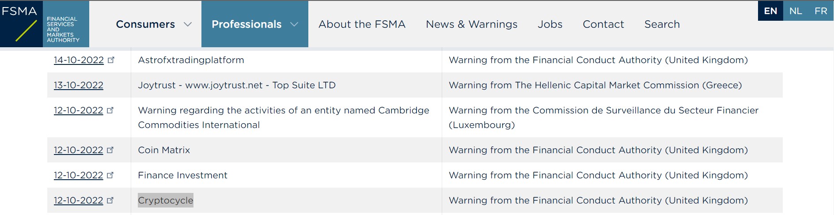Open Search in the navigation bar

click(x=662, y=24)
